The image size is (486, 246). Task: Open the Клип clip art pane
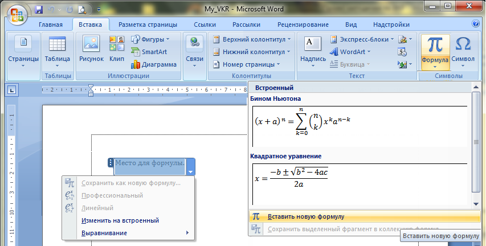click(x=117, y=48)
